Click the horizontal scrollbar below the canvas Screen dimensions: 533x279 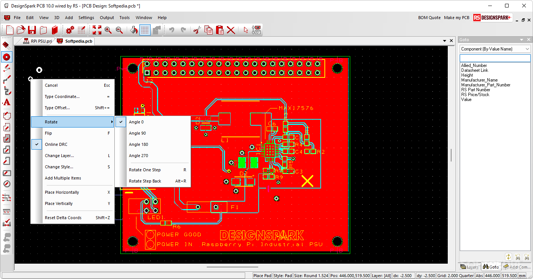232,267
